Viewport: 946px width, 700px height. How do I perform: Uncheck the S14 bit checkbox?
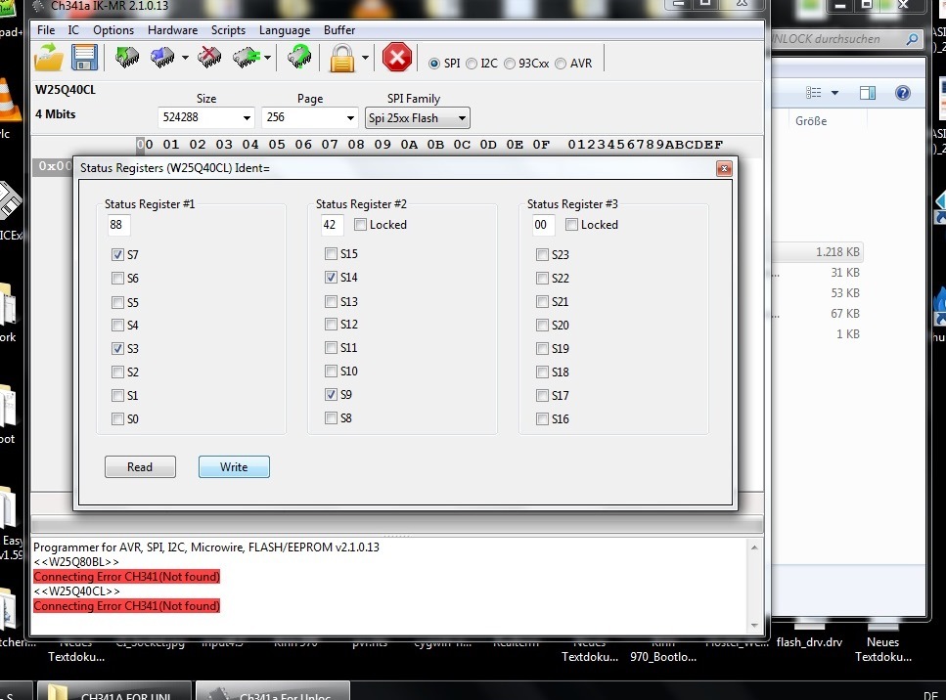pos(331,278)
